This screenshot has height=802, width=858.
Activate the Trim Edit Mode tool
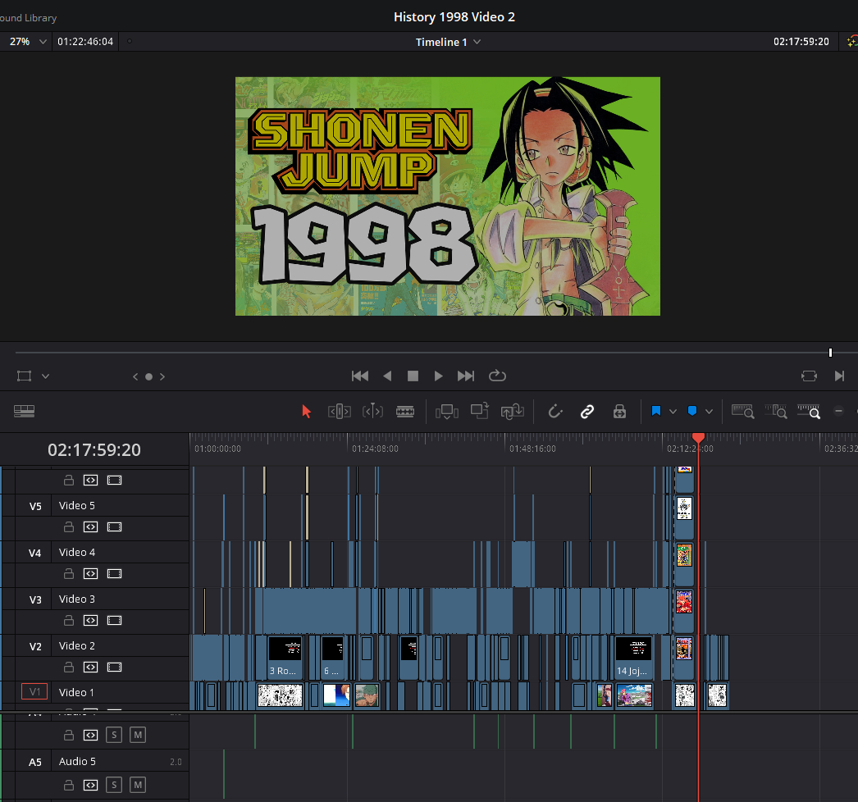340,412
